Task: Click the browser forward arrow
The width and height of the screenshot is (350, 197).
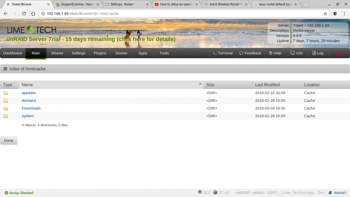Action: 15,14
